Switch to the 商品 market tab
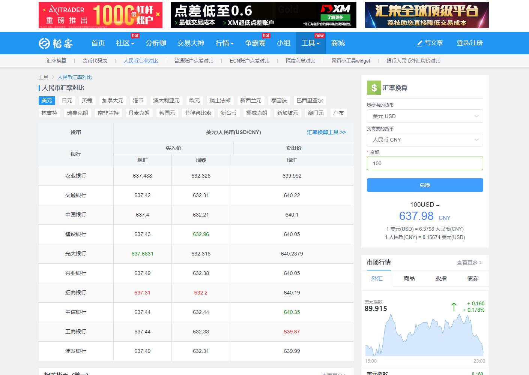 click(409, 278)
